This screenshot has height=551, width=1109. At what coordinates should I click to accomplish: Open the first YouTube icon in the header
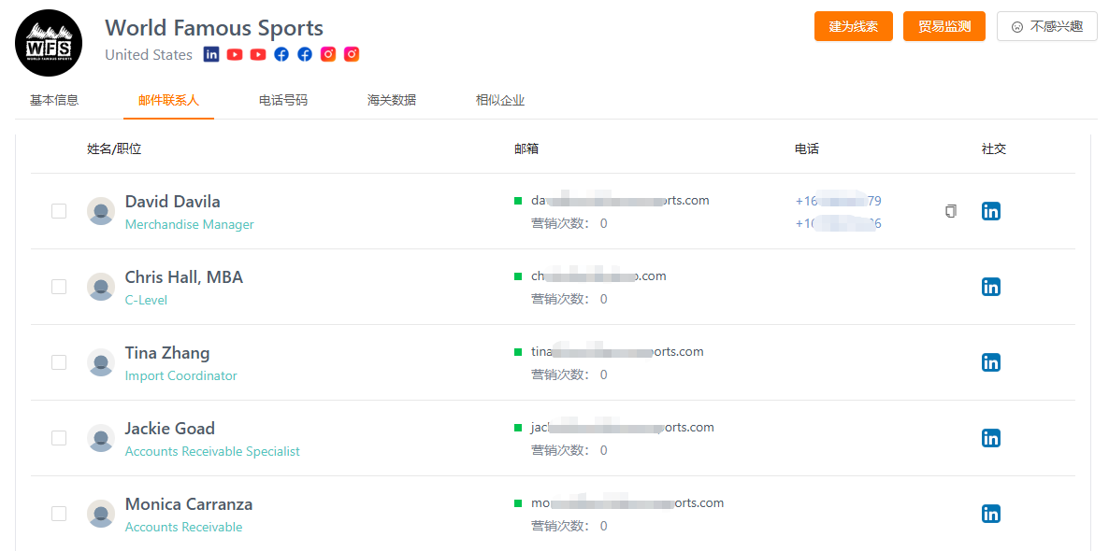235,54
